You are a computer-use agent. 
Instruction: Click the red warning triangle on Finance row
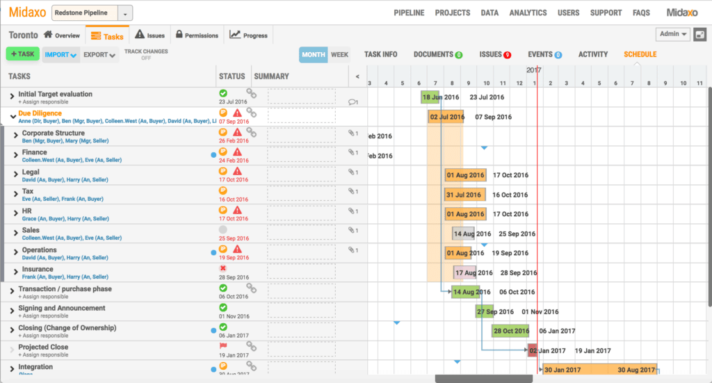click(x=237, y=152)
